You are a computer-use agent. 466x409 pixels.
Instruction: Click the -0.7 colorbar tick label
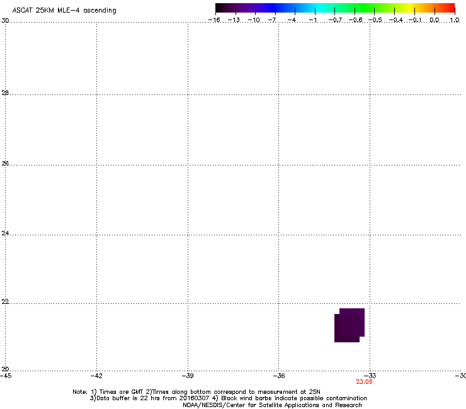335,20
